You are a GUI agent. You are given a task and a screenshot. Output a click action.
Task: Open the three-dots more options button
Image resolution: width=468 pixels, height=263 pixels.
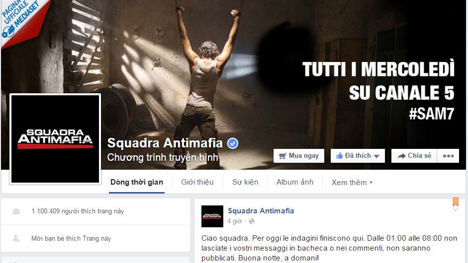coord(448,156)
